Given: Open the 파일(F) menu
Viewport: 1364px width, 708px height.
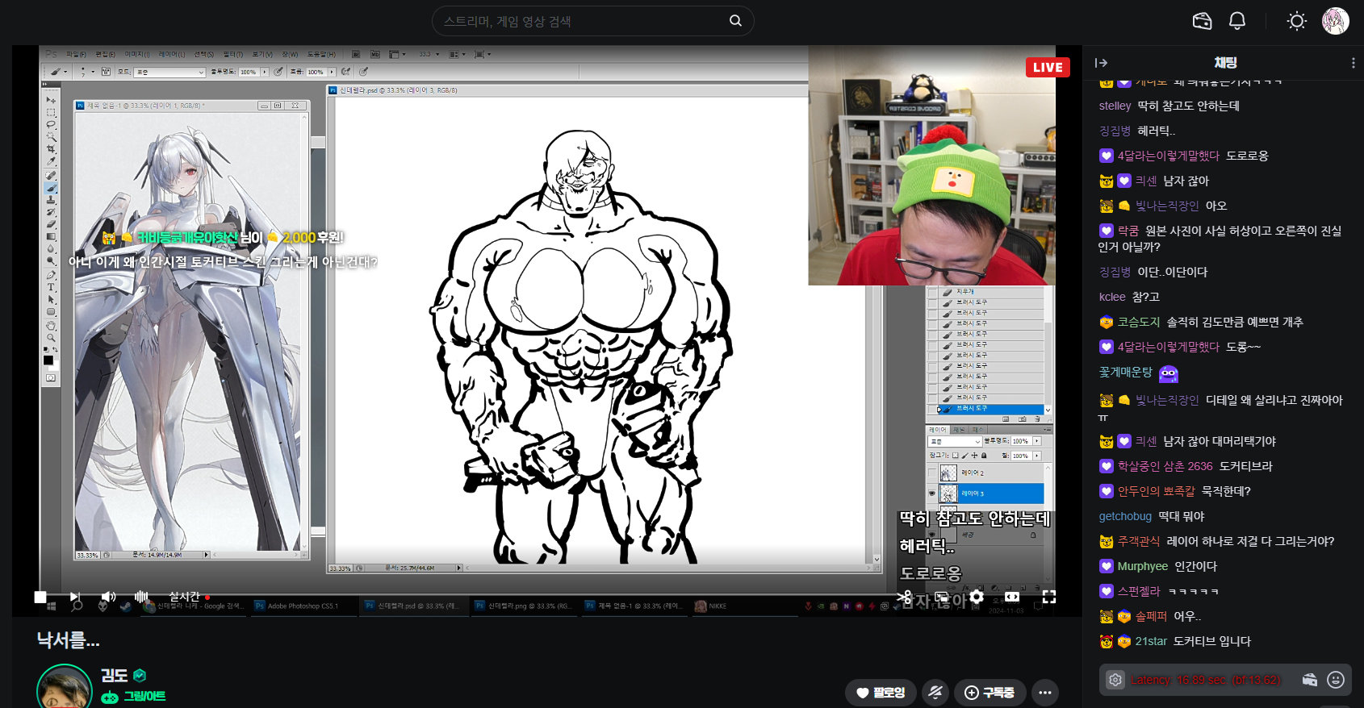Looking at the screenshot, I should tap(76, 54).
